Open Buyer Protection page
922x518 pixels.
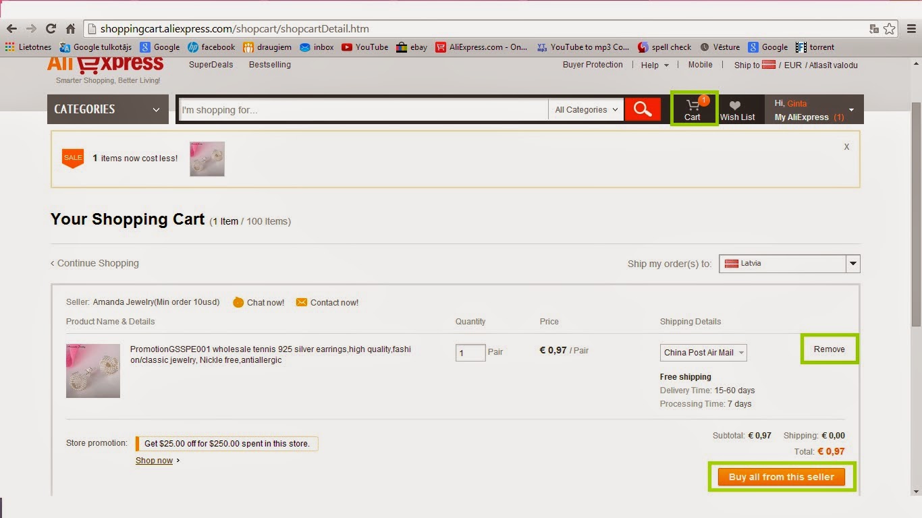(x=593, y=65)
